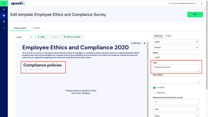Click the Enter a page description placeholder
The image size is (208, 117).
[x=33, y=69]
